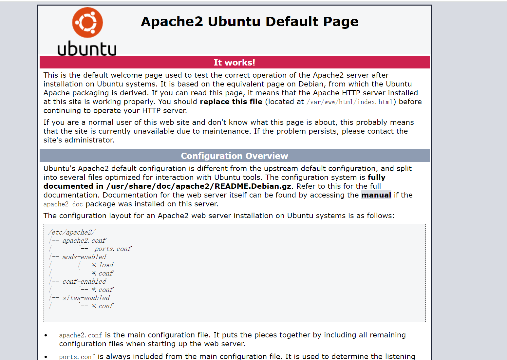Click the ubuntu wordmark below the logo
Image resolution: width=507 pixels, height=360 pixels.
(87, 49)
